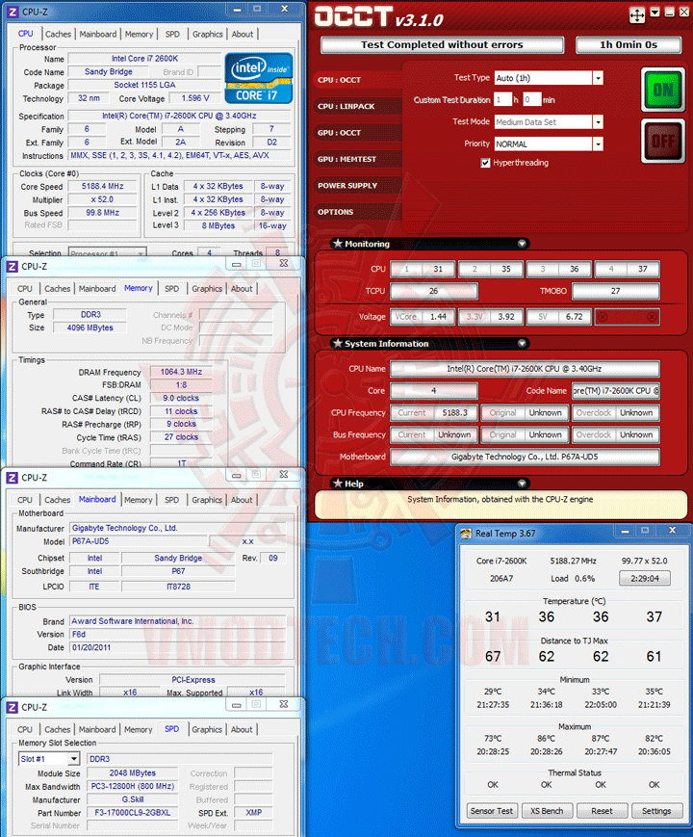Close the Mainboard CPU-Z window
The image size is (693, 837).
(x=284, y=475)
